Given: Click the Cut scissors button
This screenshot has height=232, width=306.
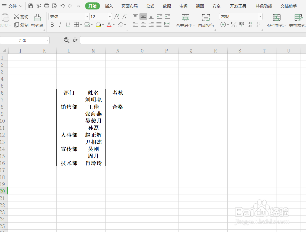Looking at the screenshot, I should [21, 17].
